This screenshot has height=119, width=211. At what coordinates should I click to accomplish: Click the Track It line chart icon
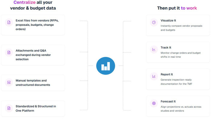[x=154, y=49]
